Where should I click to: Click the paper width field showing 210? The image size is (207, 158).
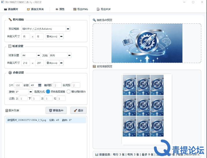coord(25,63)
